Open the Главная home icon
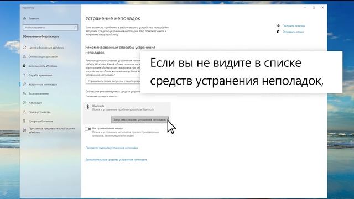Image resolution: width=354 pixels, height=199 pixels. [x=24, y=18]
